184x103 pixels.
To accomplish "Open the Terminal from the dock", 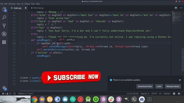I will (x=134, y=99).
